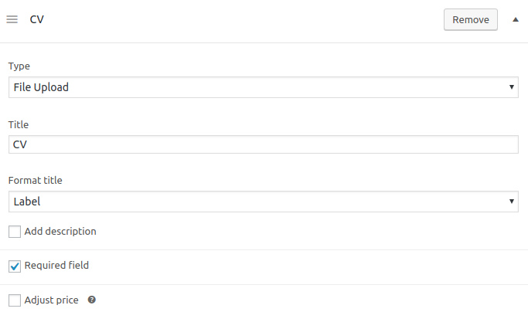
Task: Click the blue checkmark in Required field
Action: [15, 266]
